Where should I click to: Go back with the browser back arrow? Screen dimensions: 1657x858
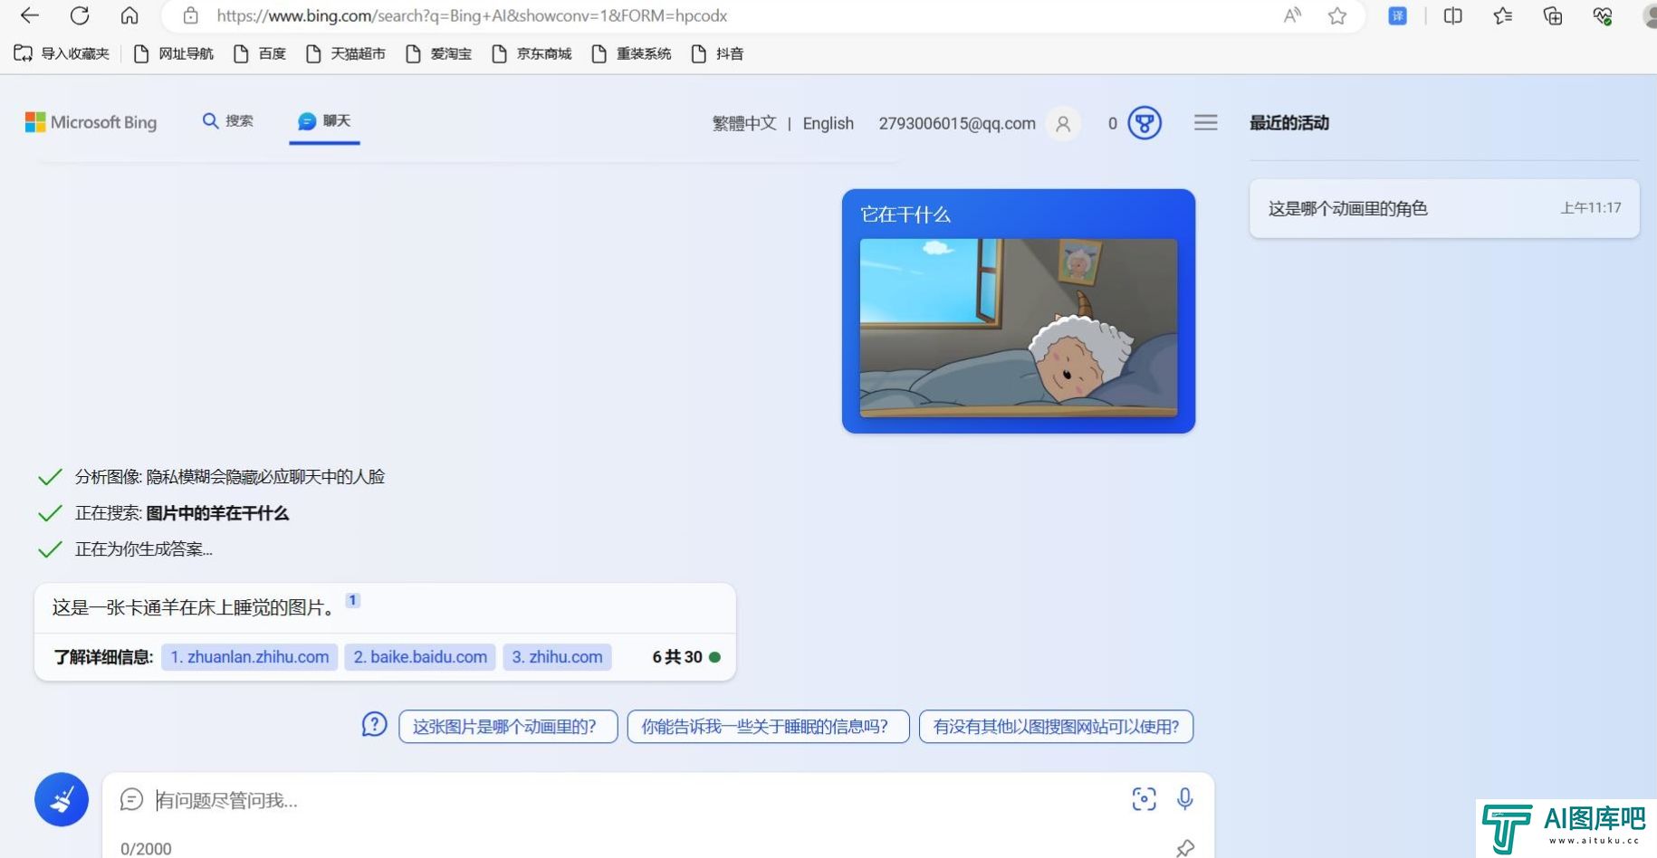click(30, 15)
